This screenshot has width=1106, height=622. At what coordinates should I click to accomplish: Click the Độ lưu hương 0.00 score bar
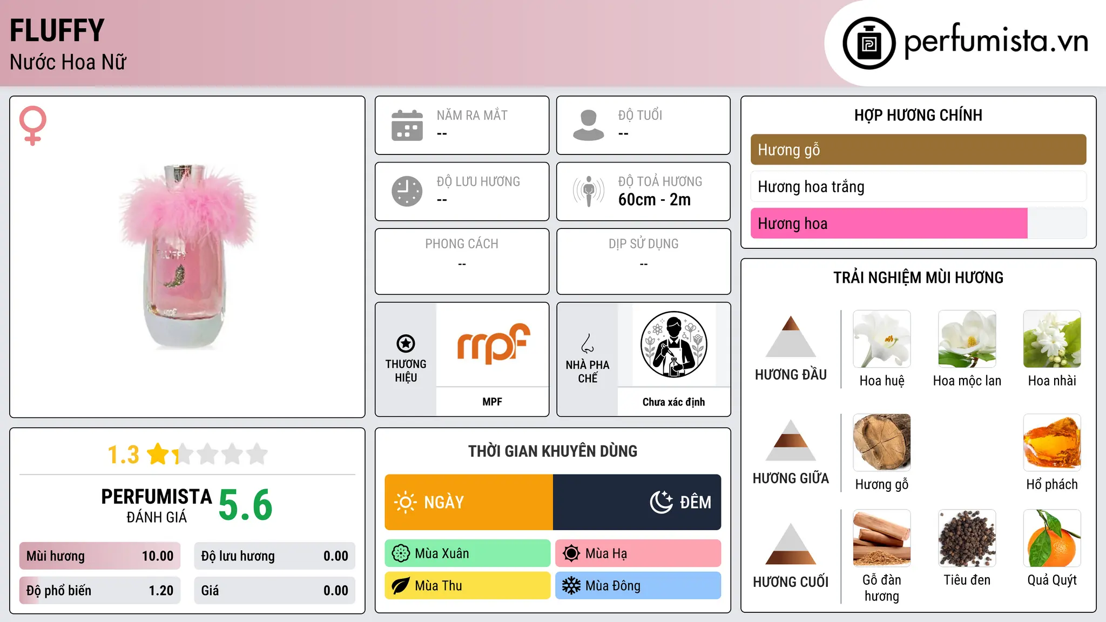point(275,556)
